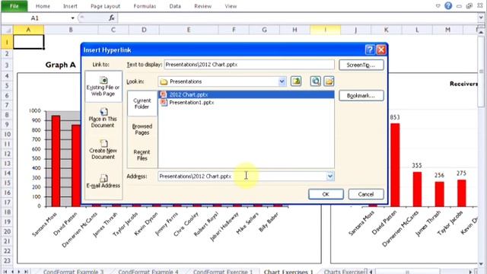Click the horizontal scrollbar thumb
The height and width of the screenshot is (274, 487).
coord(408,272)
